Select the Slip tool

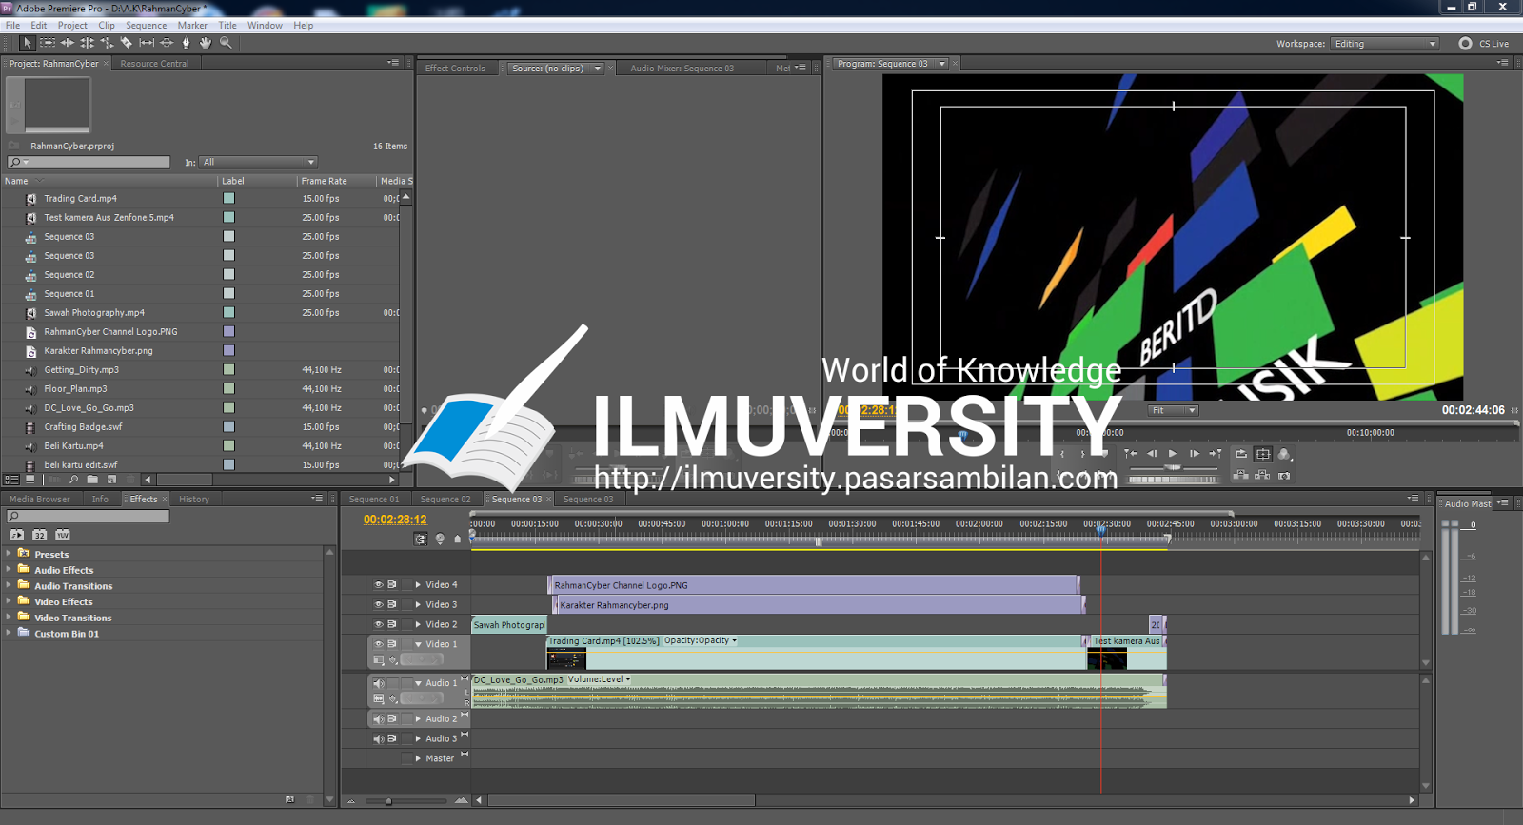(x=147, y=43)
